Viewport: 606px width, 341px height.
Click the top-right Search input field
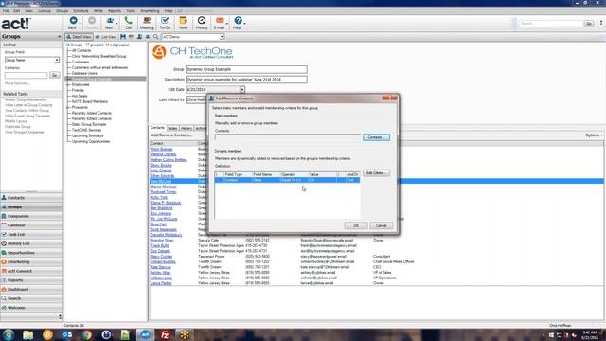click(551, 24)
